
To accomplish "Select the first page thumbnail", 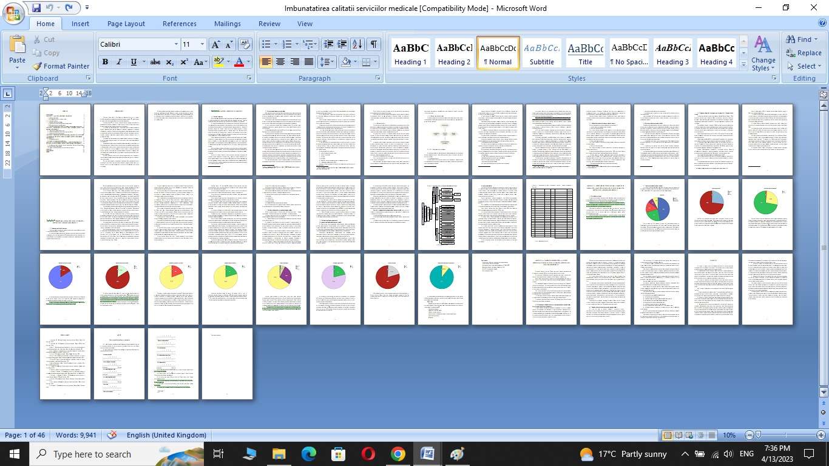I will (x=66, y=140).
